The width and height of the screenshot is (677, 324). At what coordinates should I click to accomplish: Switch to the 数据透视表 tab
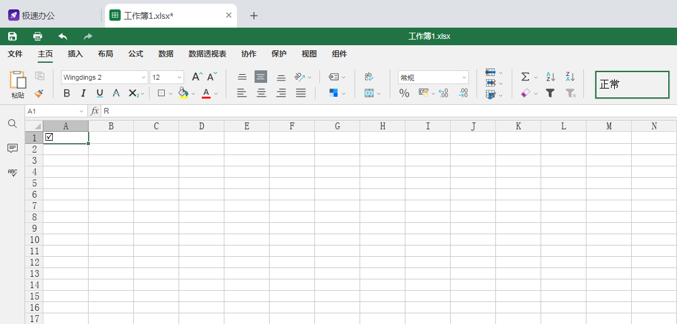tap(207, 54)
